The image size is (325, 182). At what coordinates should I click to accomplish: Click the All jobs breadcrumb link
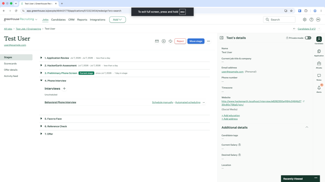point(8,29)
